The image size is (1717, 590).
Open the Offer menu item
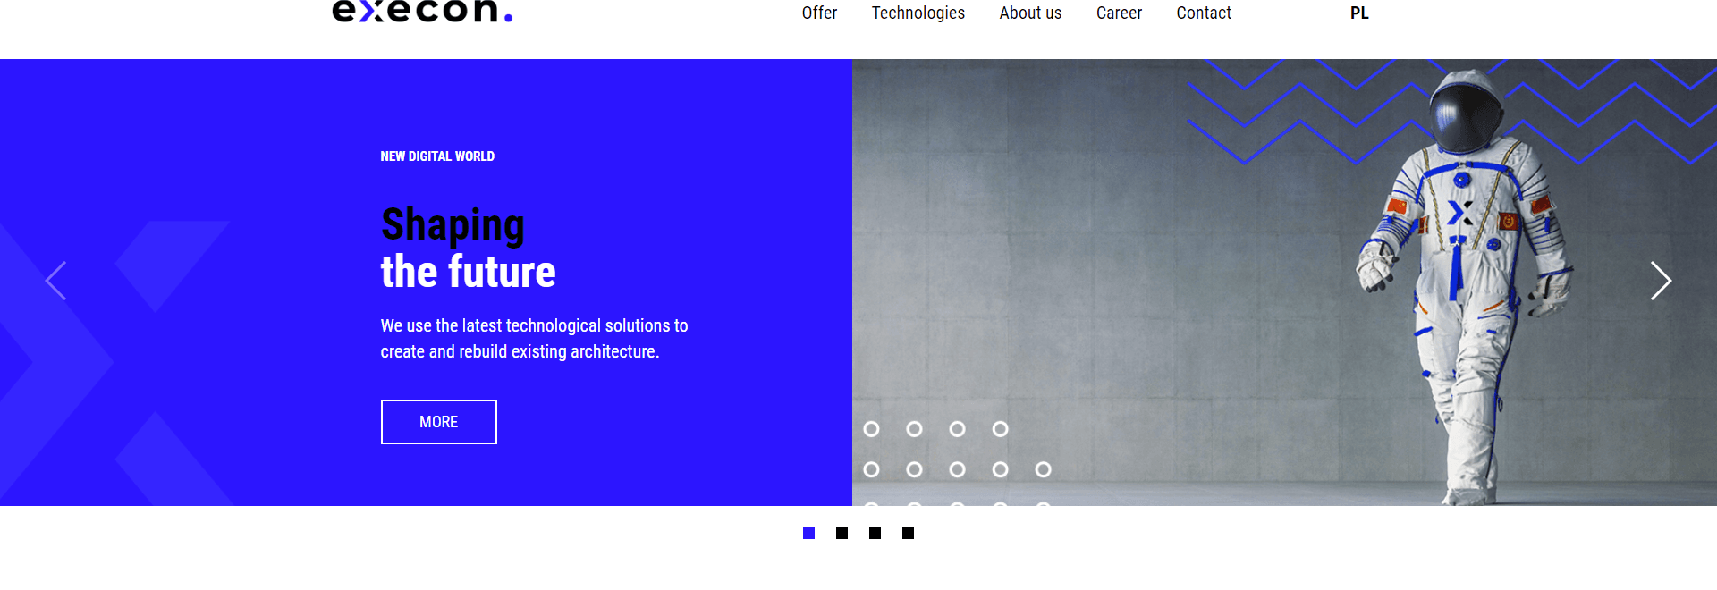pos(819,13)
